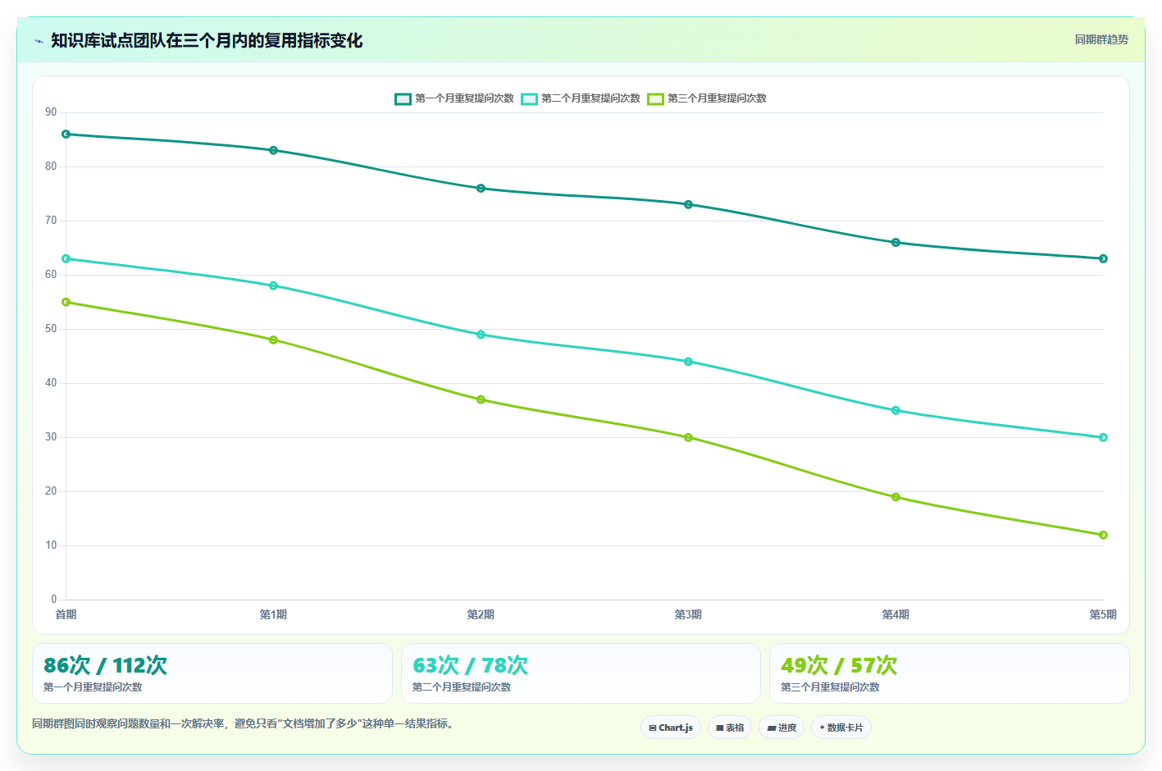Click the third-month data point at 第2期
The width and height of the screenshot is (1162, 771).
point(481,399)
